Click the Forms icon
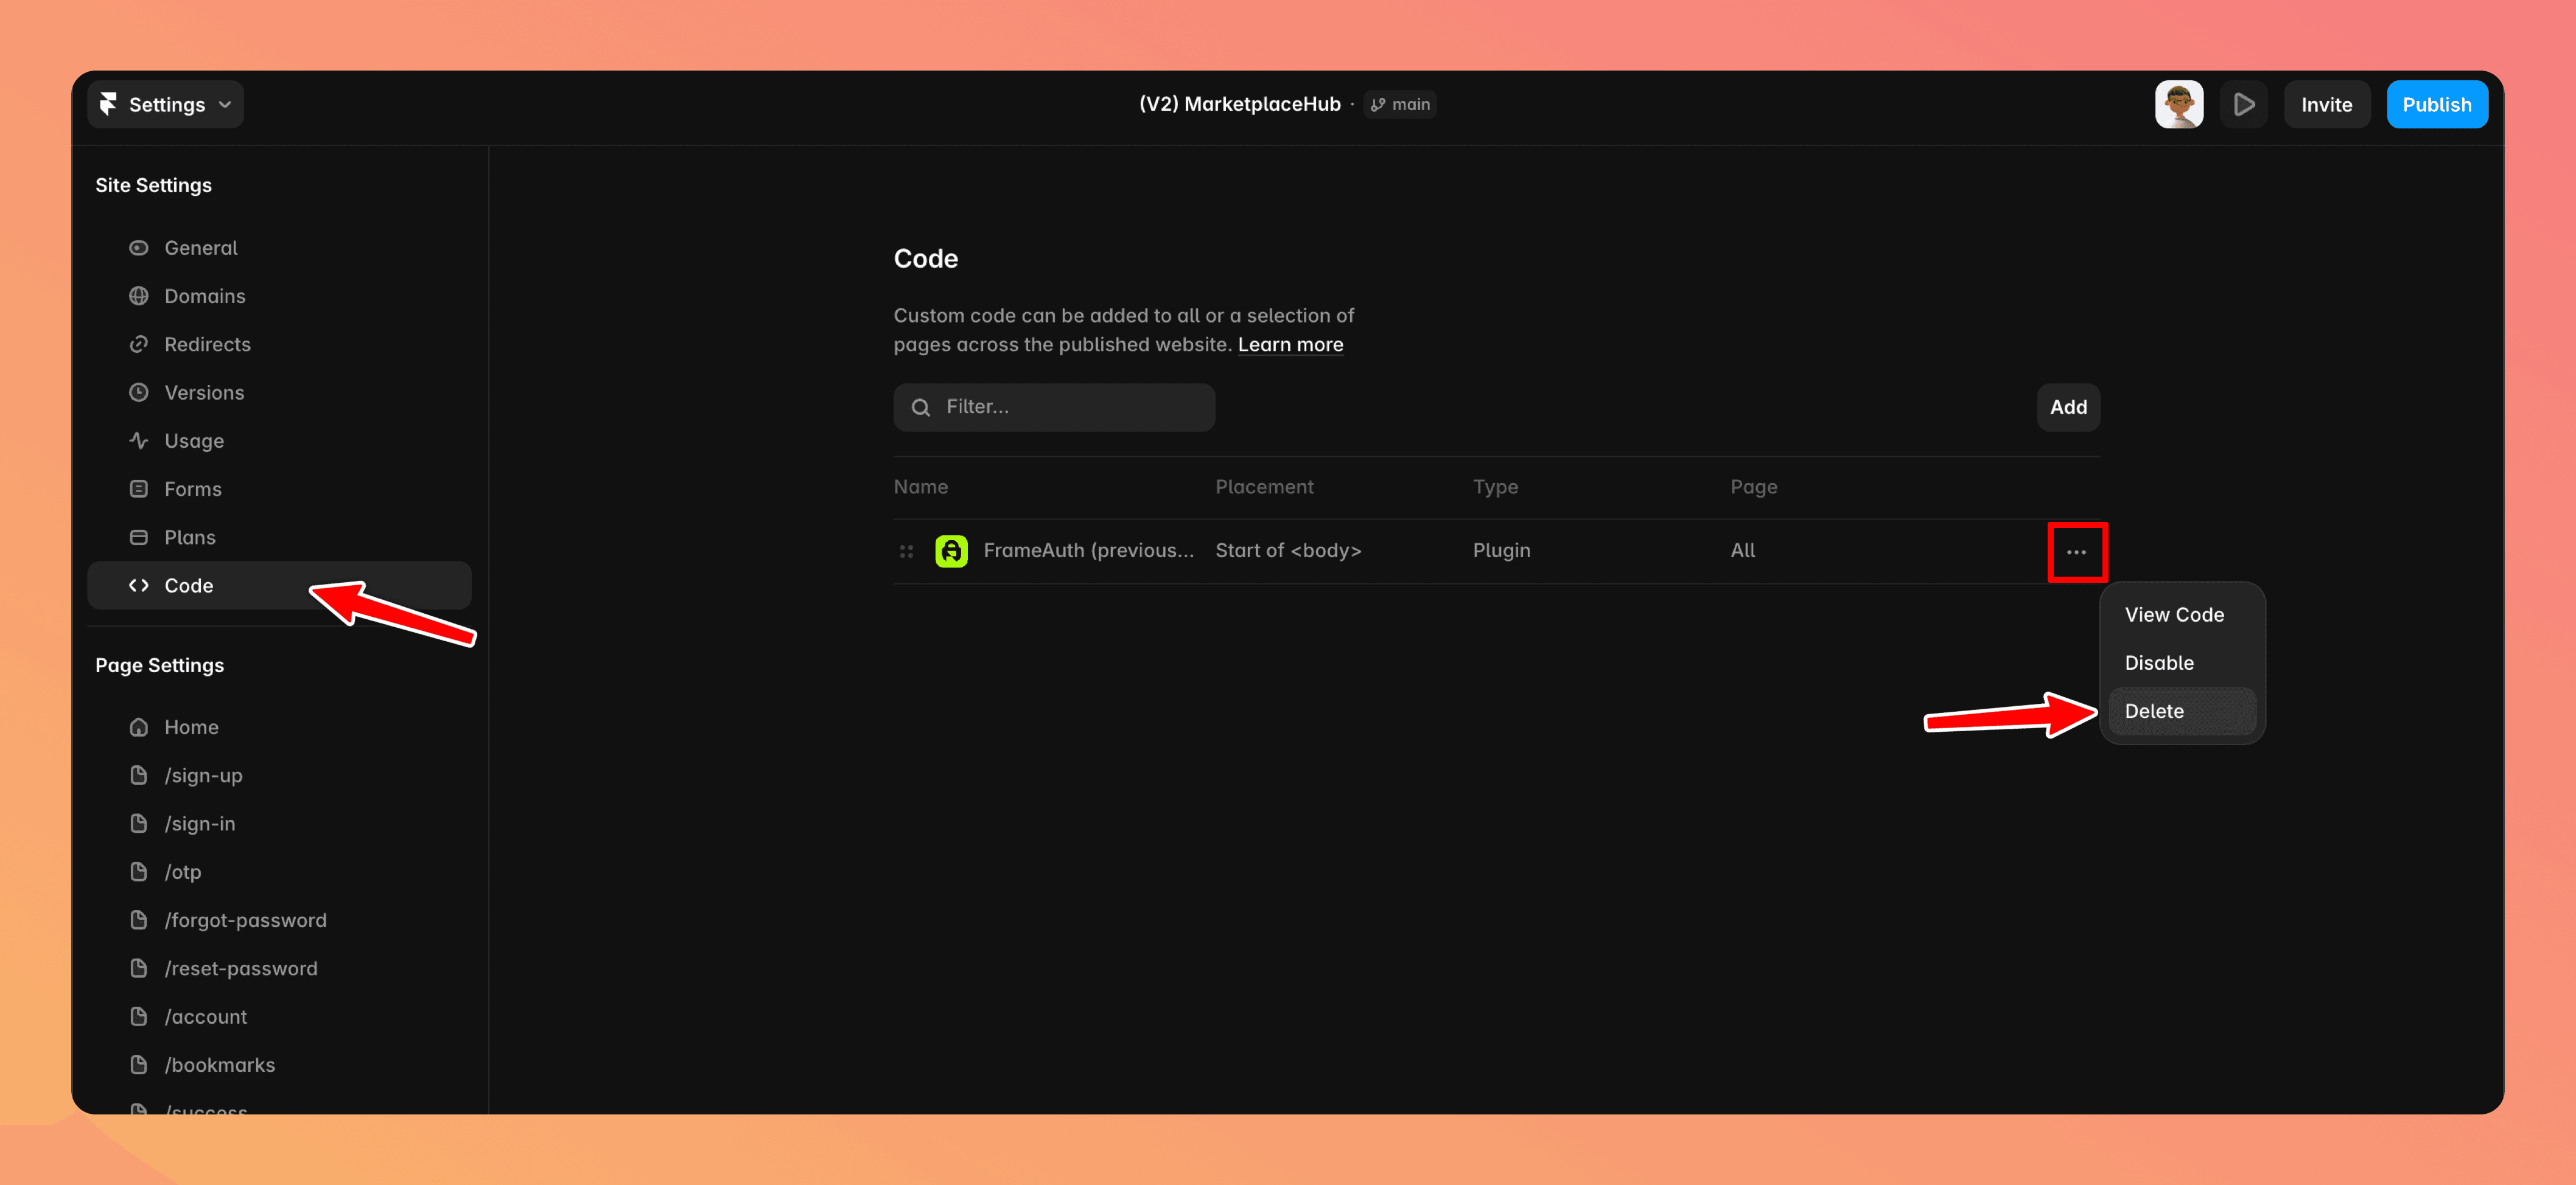2576x1185 pixels. [139, 490]
